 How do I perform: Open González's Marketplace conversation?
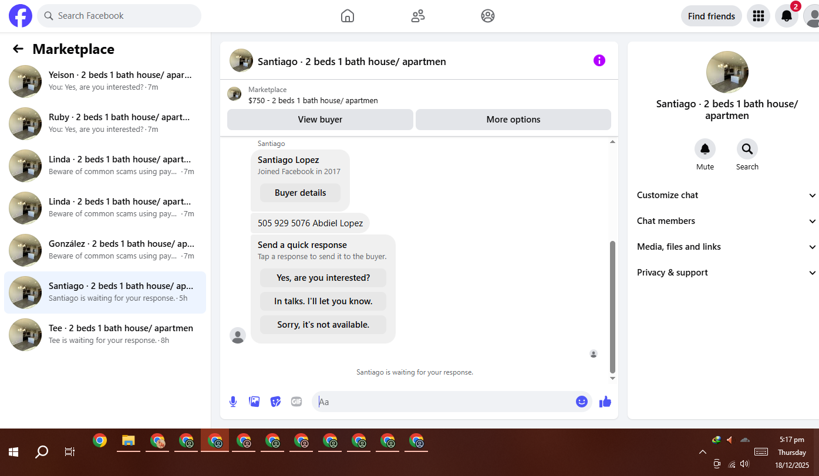105,250
